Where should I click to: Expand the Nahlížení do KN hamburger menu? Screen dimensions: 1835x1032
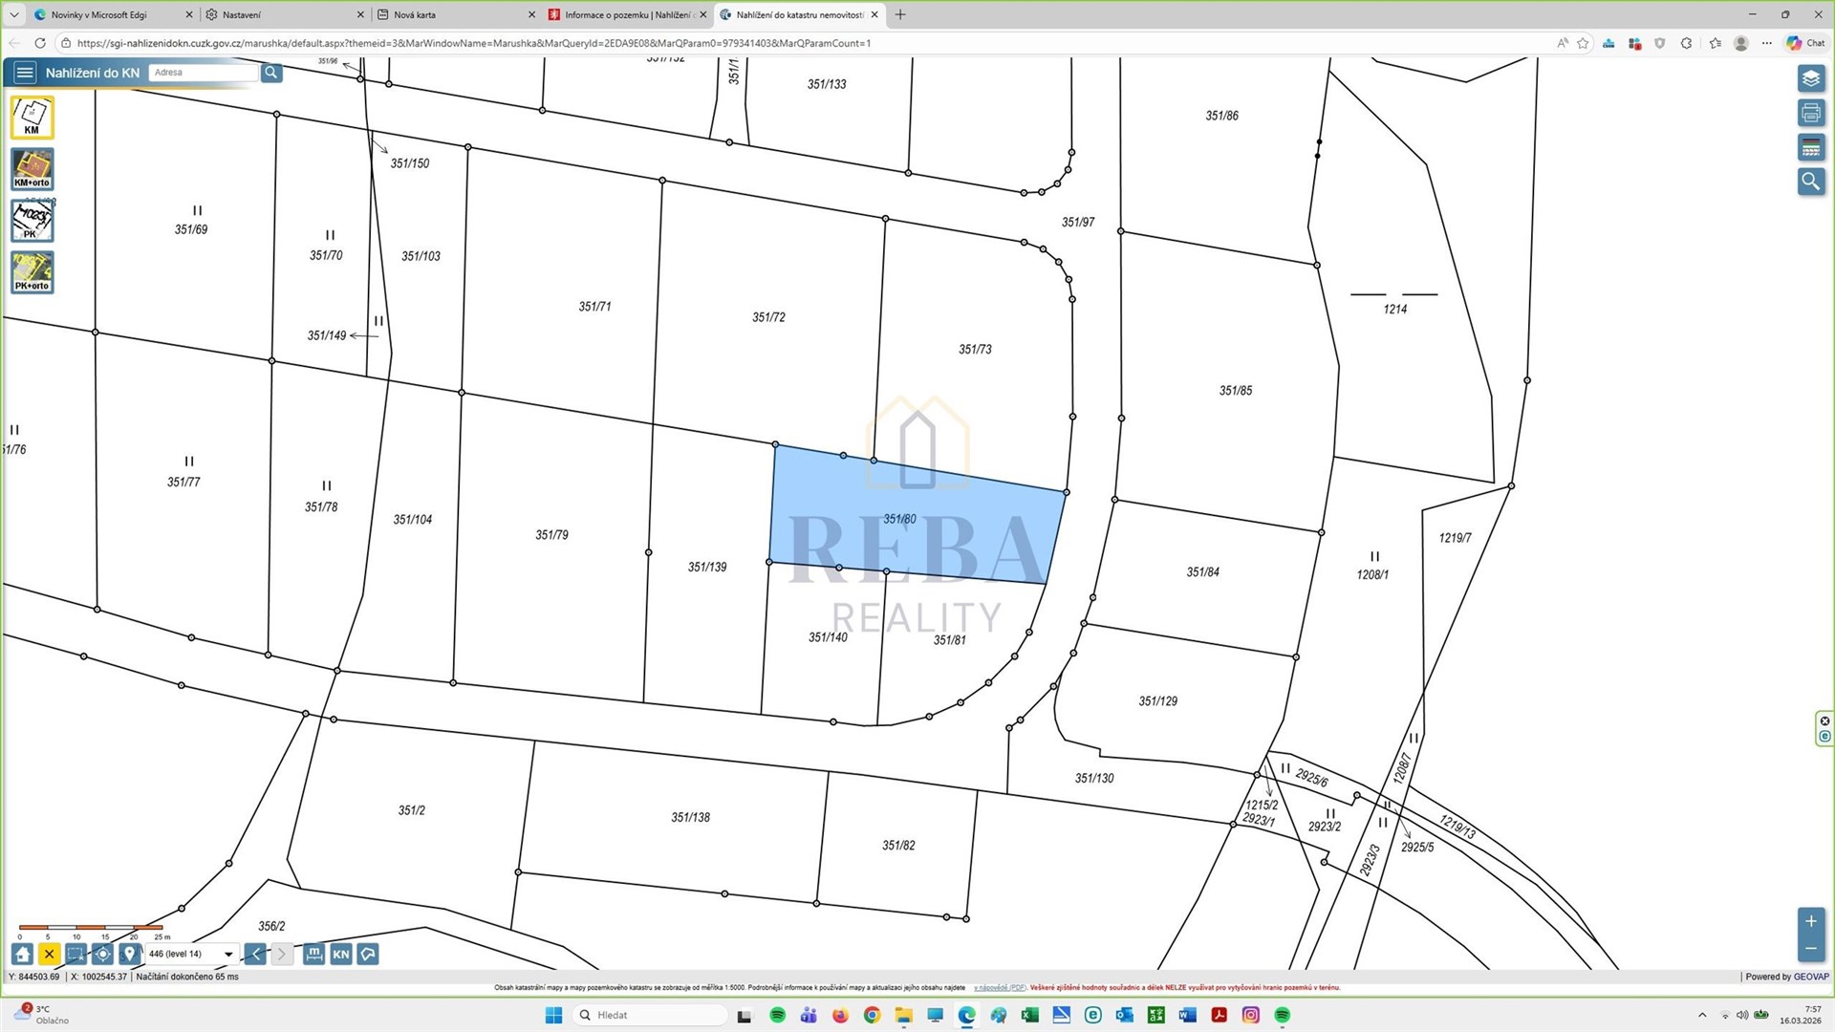(25, 73)
